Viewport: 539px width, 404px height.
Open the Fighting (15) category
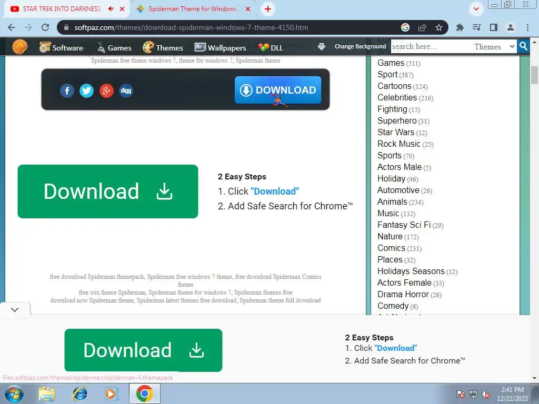(399, 109)
